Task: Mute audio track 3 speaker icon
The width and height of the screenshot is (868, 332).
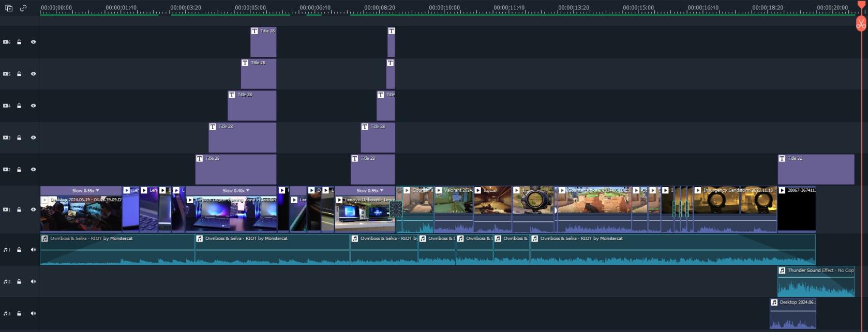Action: [33, 313]
